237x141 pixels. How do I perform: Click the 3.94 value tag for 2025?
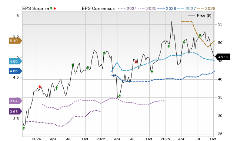(x=15, y=101)
